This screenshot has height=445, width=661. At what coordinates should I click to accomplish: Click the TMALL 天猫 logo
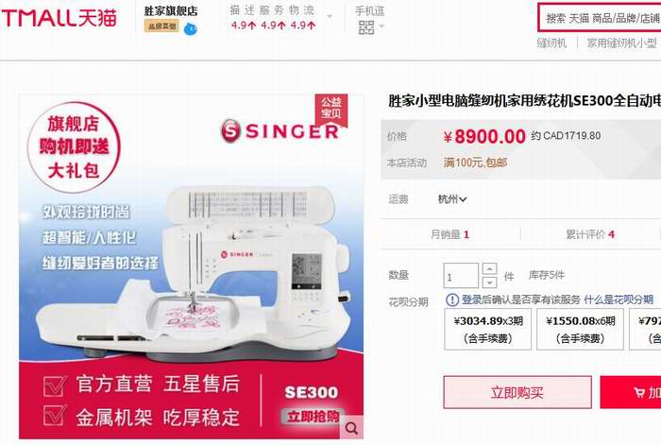[59, 18]
